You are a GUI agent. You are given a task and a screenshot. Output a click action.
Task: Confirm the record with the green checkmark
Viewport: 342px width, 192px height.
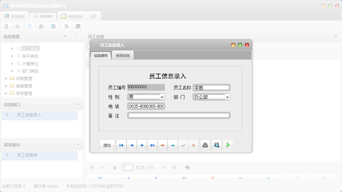pos(183,145)
